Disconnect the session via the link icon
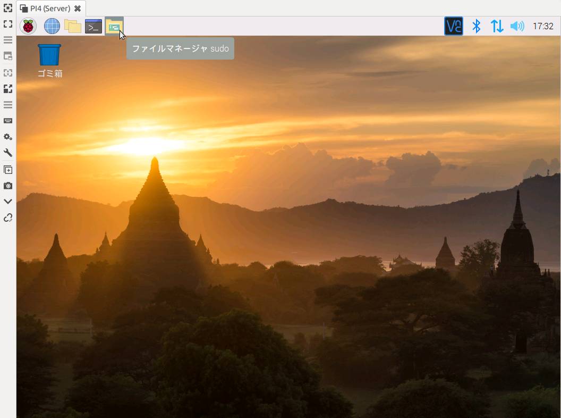The image size is (561, 418). click(x=8, y=218)
